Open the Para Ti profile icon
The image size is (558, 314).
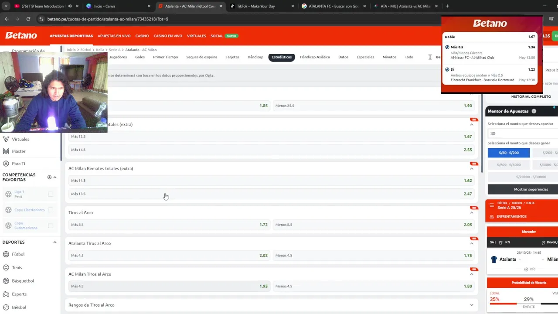tap(6, 164)
